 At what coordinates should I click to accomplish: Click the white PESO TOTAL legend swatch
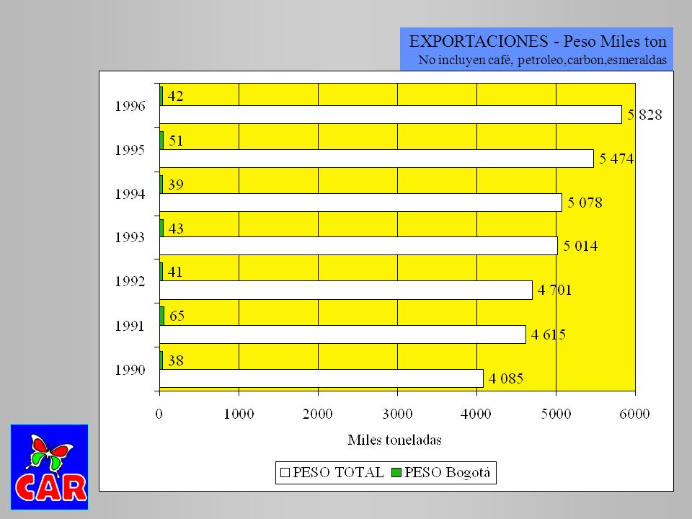point(285,473)
